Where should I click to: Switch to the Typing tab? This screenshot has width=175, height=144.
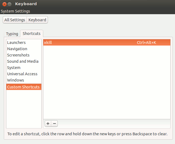click(12, 34)
